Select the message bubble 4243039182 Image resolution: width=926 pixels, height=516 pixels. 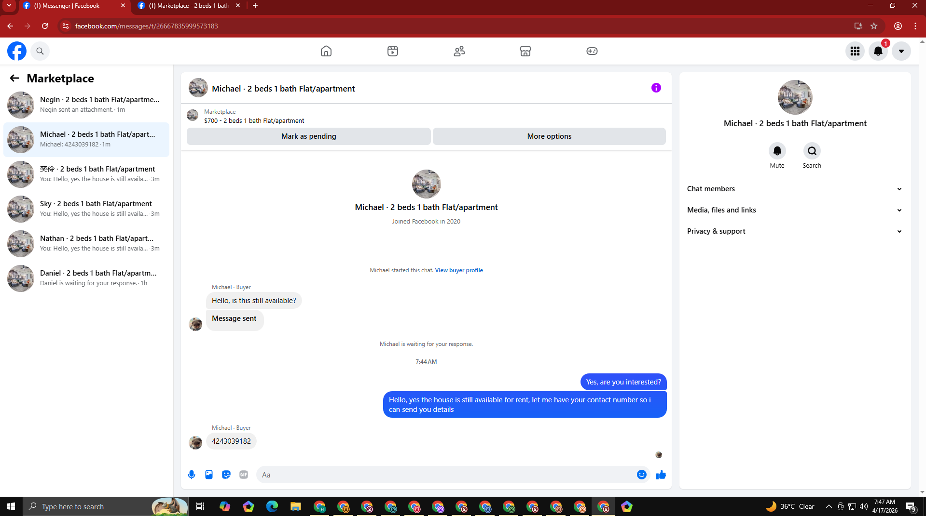(231, 441)
